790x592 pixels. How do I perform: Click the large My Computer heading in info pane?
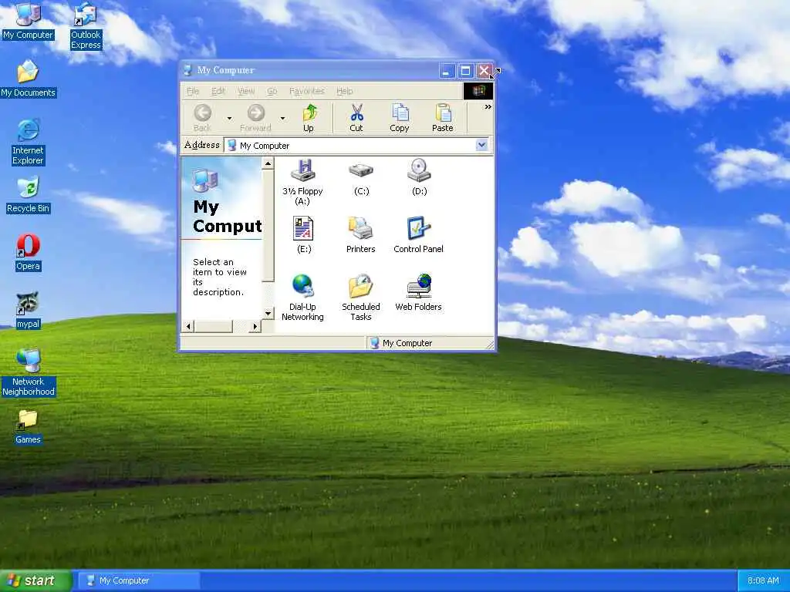[228, 217]
